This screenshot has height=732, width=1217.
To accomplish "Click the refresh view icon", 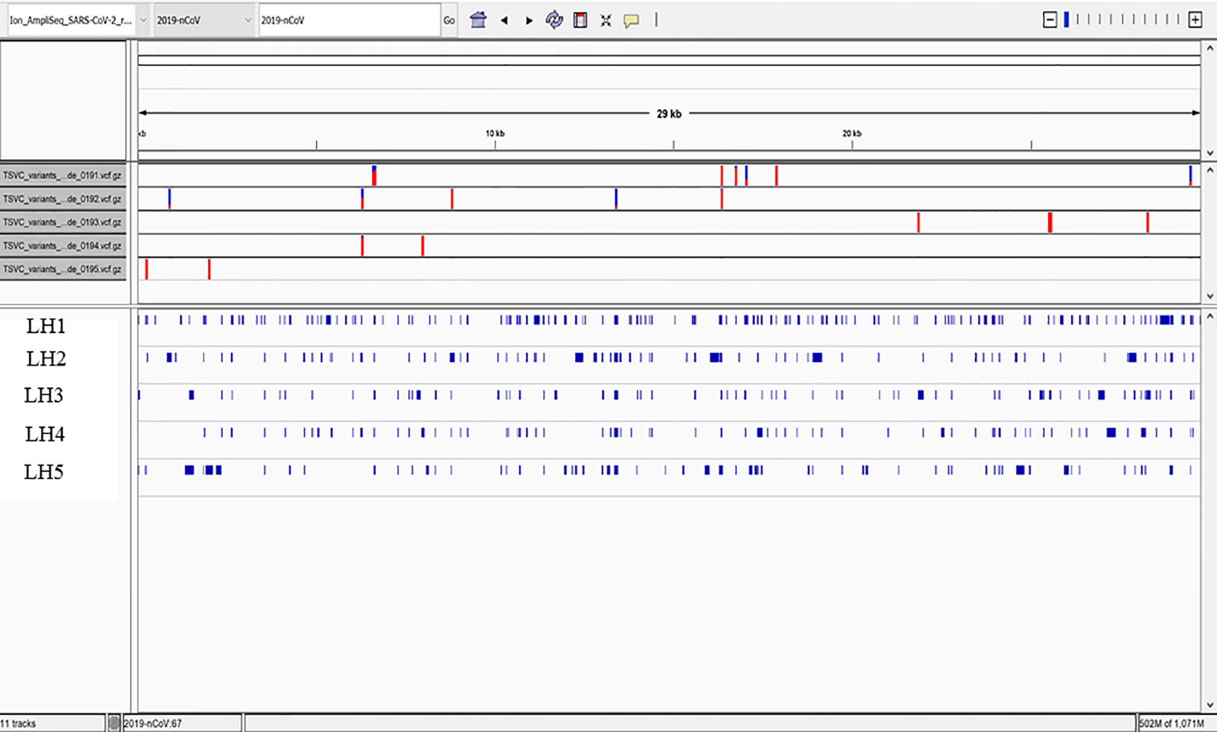I will coord(554,20).
